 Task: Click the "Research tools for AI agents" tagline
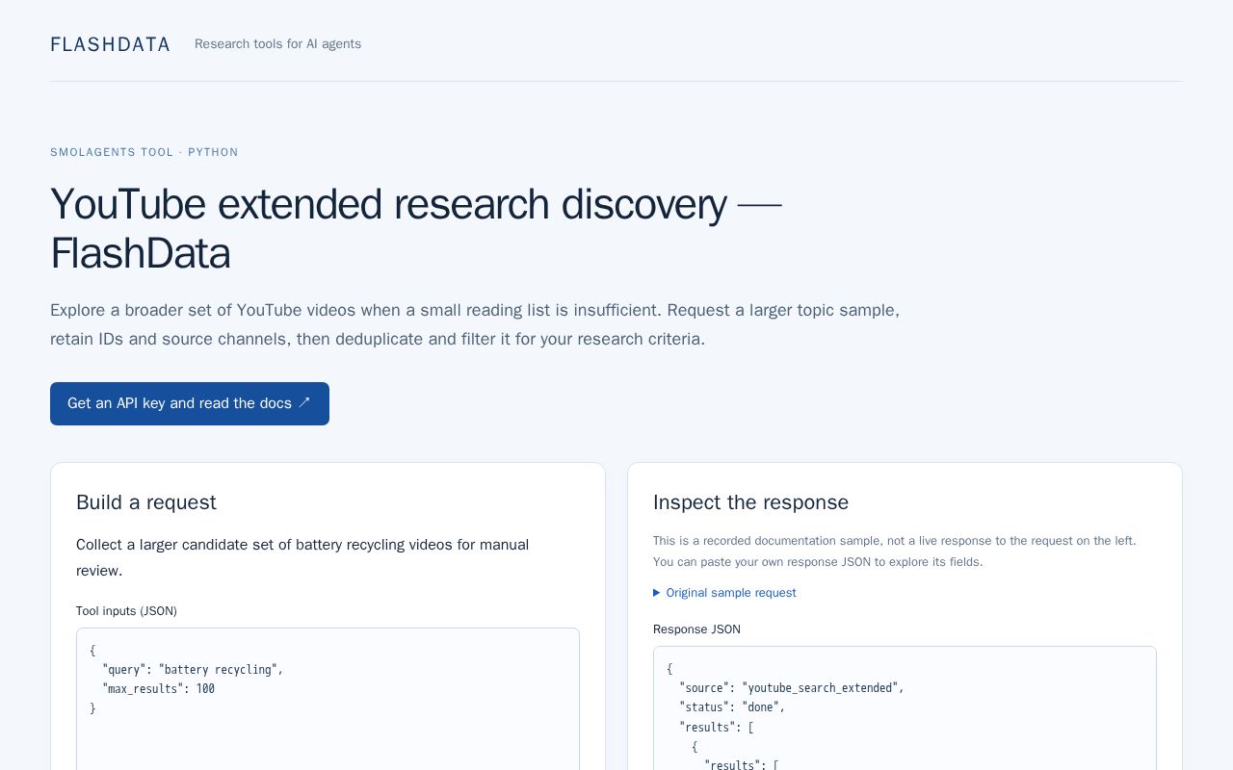point(277,44)
